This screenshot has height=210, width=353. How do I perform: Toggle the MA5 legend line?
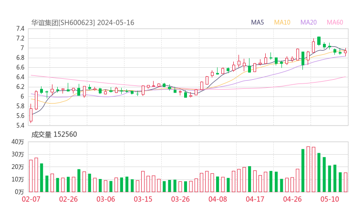258,22
